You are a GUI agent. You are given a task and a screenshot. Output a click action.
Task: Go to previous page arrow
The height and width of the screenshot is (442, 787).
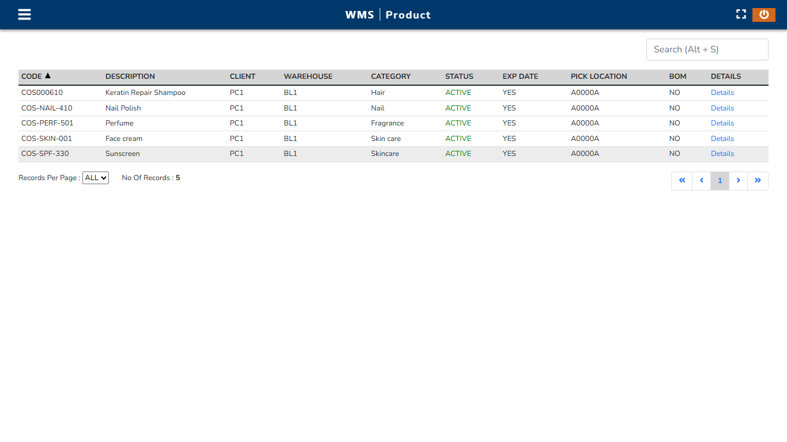tap(701, 181)
